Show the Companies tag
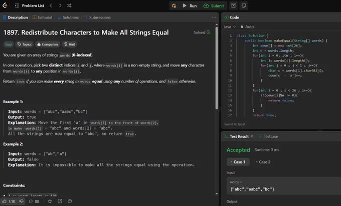This screenshot has height=206, width=341. pyautogui.click(x=48, y=44)
